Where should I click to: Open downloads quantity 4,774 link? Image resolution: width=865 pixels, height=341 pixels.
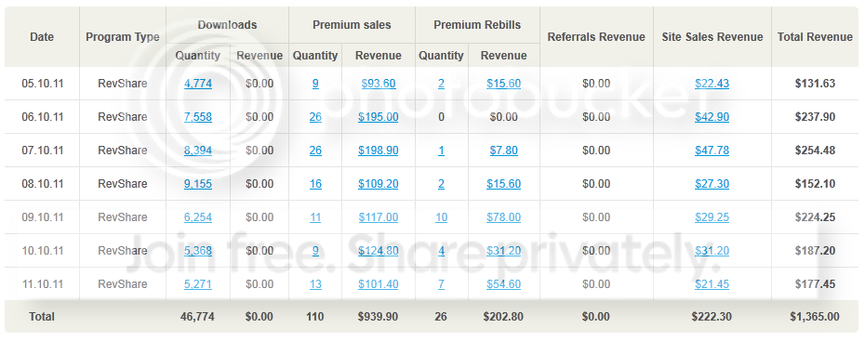tap(198, 84)
